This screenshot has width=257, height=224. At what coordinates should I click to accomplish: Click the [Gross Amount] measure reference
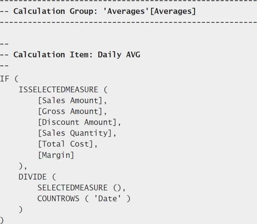click(x=70, y=111)
